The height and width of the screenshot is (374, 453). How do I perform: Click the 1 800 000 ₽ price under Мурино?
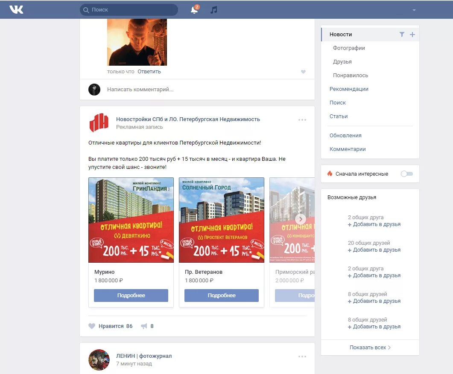pos(108,281)
